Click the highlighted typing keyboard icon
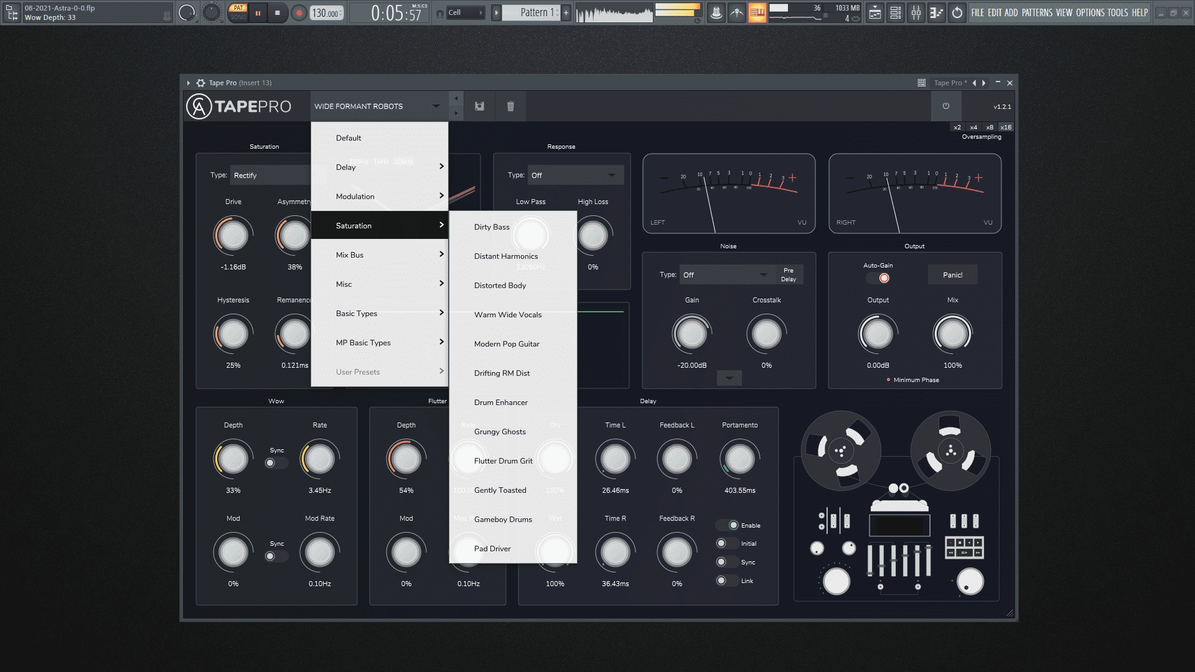Image resolution: width=1195 pixels, height=672 pixels. (x=757, y=12)
